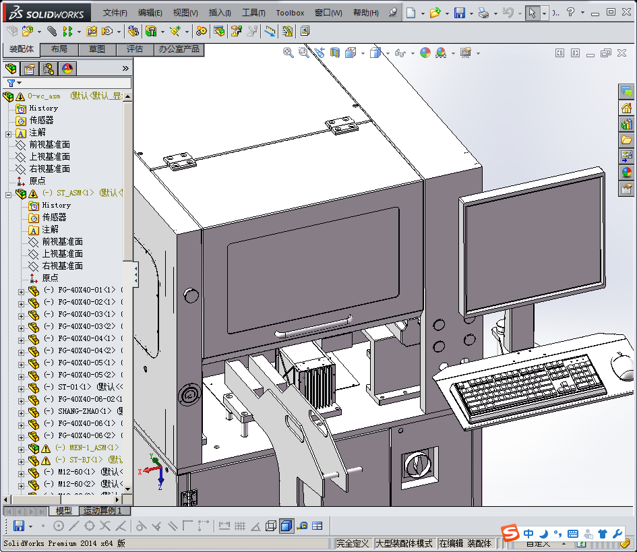Viewport: 637px width, 552px height.
Task: Open the ConfigurationManager tab icon
Action: [x=49, y=68]
